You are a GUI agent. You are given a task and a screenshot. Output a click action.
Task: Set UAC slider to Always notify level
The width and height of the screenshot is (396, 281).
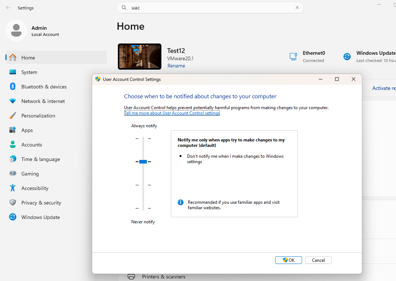(x=143, y=139)
